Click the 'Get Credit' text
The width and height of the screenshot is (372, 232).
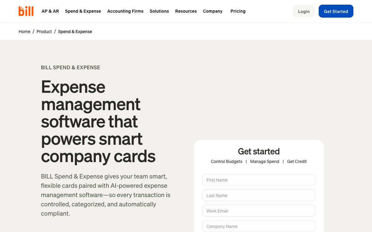pos(297,161)
